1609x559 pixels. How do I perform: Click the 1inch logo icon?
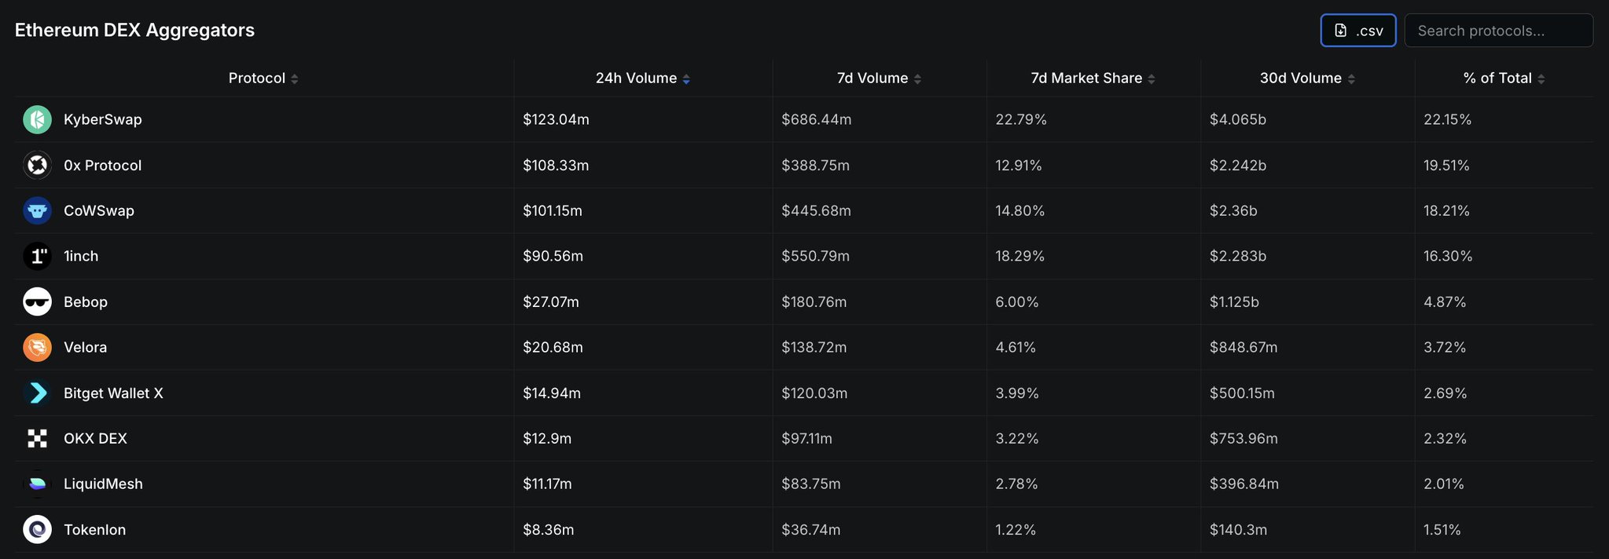pyautogui.click(x=37, y=256)
